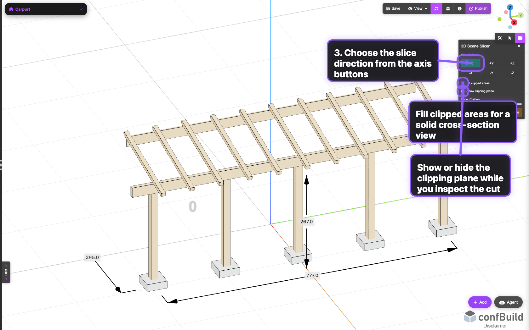The image size is (529, 330).
Task: Enable the Fill clipped areas checkbox
Action: (464, 83)
